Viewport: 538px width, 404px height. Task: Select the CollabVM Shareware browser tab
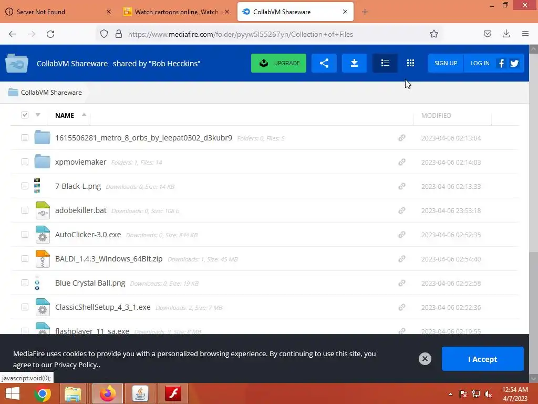[295, 12]
